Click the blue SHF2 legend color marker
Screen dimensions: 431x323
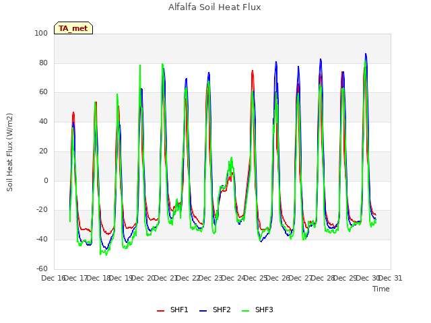pos(203,311)
